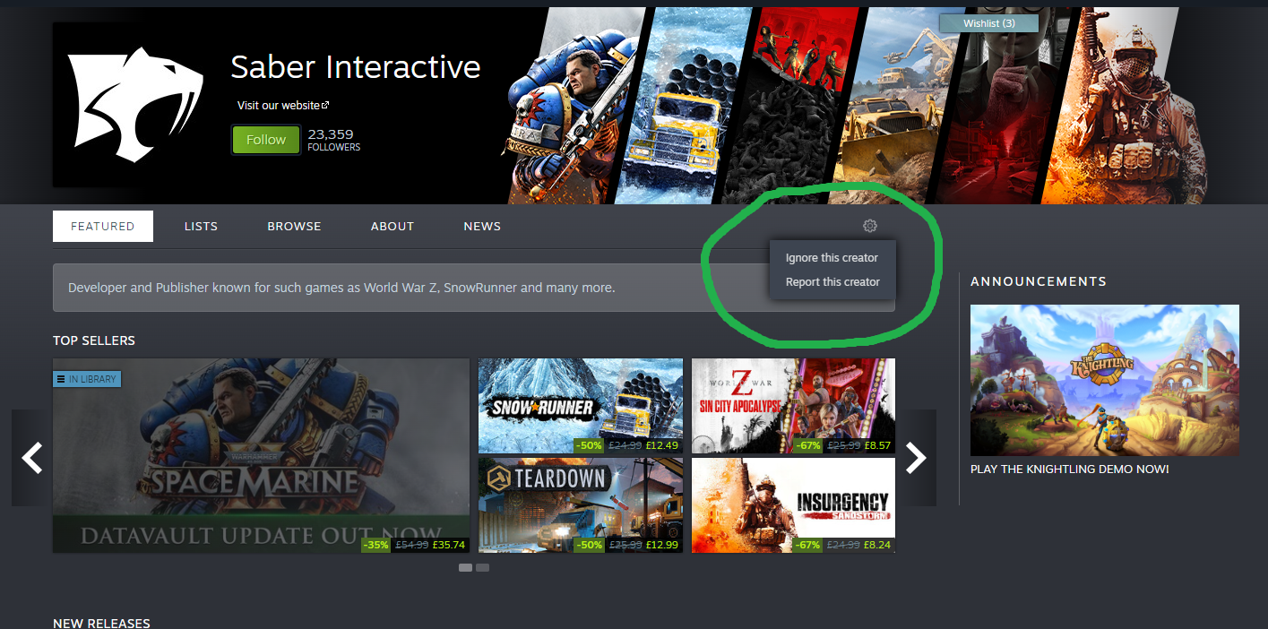
Task: Click the -35% discount badge
Action: (376, 545)
